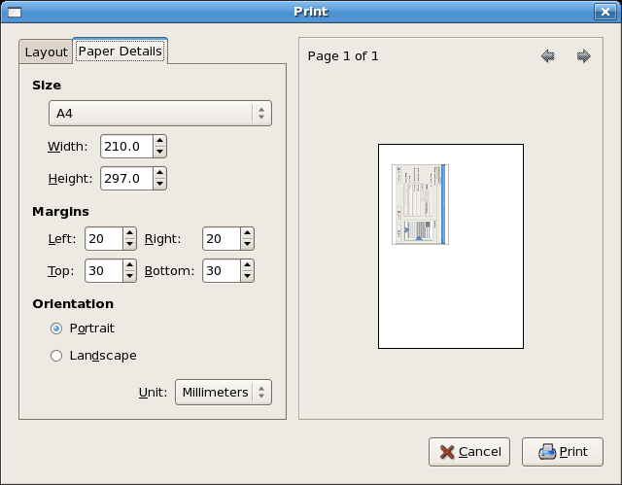Screen dimensions: 622x485
Task: Switch to the Layout tab
Action: 46,52
